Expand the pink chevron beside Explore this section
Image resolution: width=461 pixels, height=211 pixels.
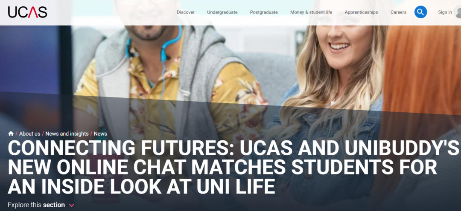71,205
